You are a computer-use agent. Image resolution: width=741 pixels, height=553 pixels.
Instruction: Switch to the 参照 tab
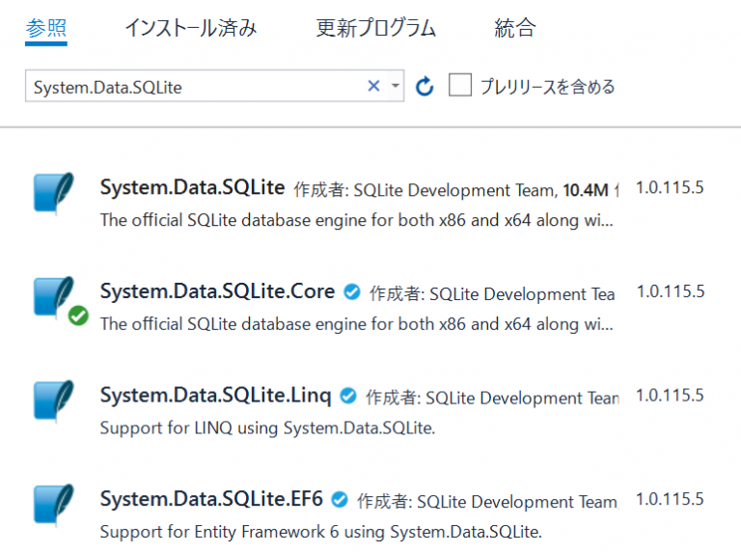(x=46, y=28)
